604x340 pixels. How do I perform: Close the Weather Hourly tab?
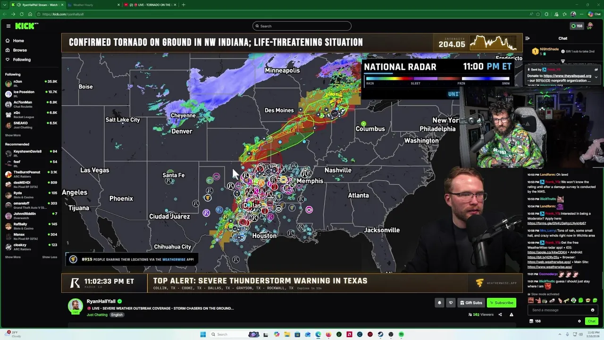click(118, 5)
